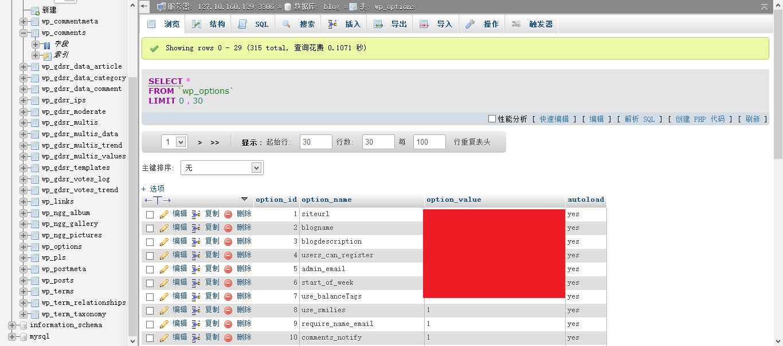Screen dimensions: 783x346
Task: Check the row checkbox for siteurl
Action: coord(150,214)
